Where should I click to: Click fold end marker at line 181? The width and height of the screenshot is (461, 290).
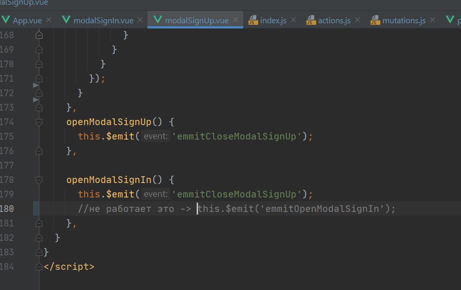pyautogui.click(x=39, y=223)
